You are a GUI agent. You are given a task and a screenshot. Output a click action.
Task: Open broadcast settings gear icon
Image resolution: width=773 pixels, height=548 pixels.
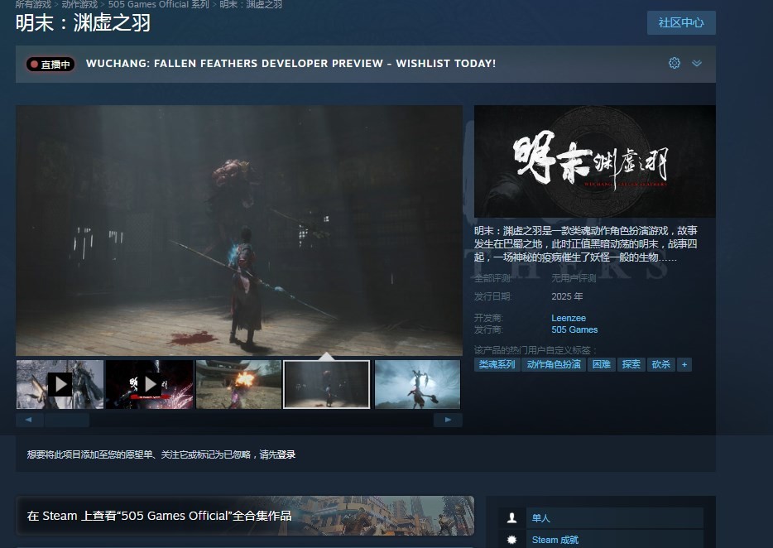[x=674, y=64]
